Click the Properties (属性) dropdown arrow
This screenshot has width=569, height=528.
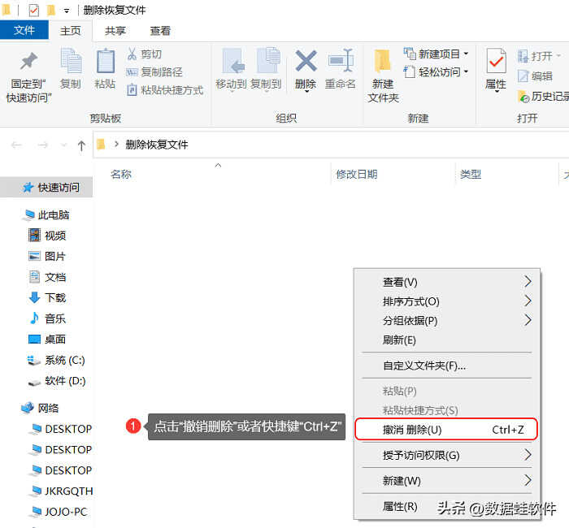click(497, 92)
